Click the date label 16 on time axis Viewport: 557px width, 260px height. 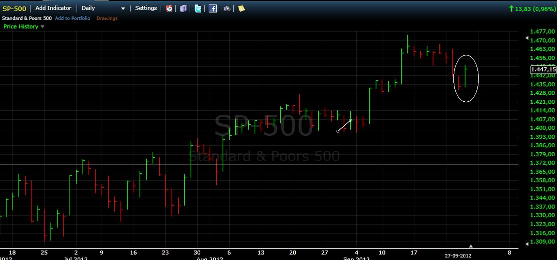coord(134,253)
